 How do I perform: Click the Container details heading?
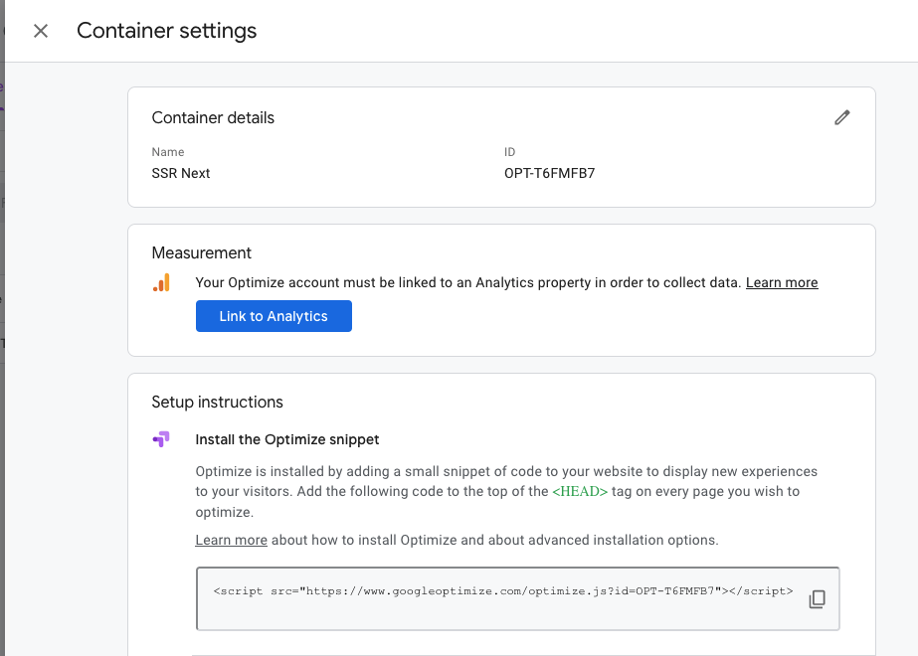coord(213,117)
